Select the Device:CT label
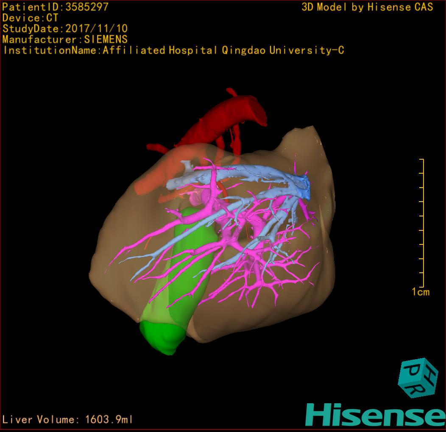The width and height of the screenshot is (446, 432). pos(30,18)
